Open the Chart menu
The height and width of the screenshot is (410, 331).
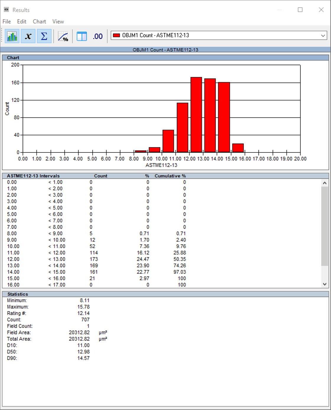pos(39,22)
